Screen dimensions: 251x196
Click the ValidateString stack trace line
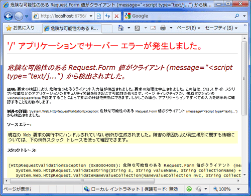pyautogui.click(x=129, y=170)
